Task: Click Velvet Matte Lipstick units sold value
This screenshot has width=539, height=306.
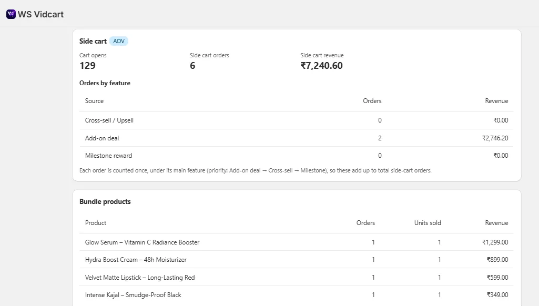Action: [439, 278]
